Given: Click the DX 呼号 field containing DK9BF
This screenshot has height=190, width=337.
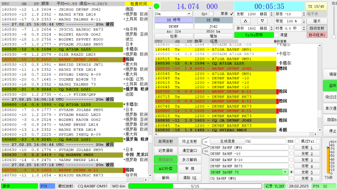Looking at the screenshot, I should coord(174,26).
